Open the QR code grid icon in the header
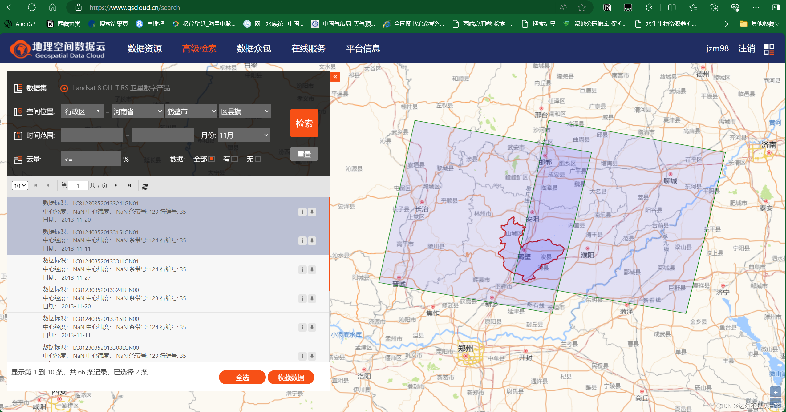The height and width of the screenshot is (412, 786). 769,49
